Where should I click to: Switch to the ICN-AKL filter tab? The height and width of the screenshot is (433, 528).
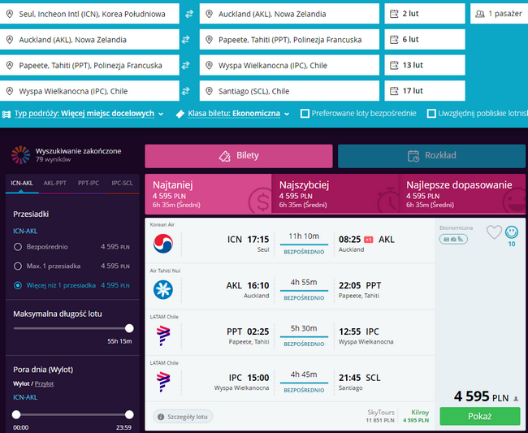(x=22, y=183)
